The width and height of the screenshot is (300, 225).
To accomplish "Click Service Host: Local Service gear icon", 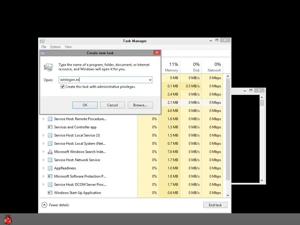I will (x=50, y=135).
